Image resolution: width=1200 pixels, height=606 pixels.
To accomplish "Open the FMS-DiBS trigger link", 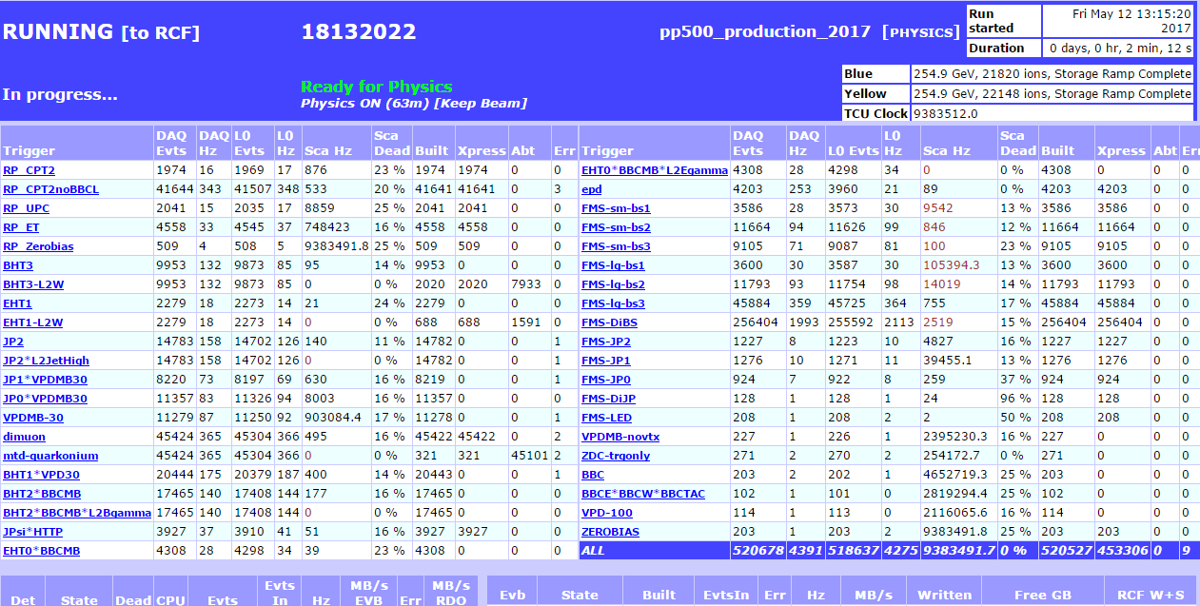I will coord(609,323).
